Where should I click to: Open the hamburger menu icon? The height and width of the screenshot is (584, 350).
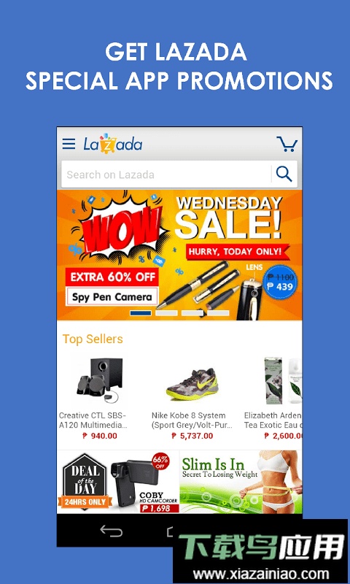69,144
